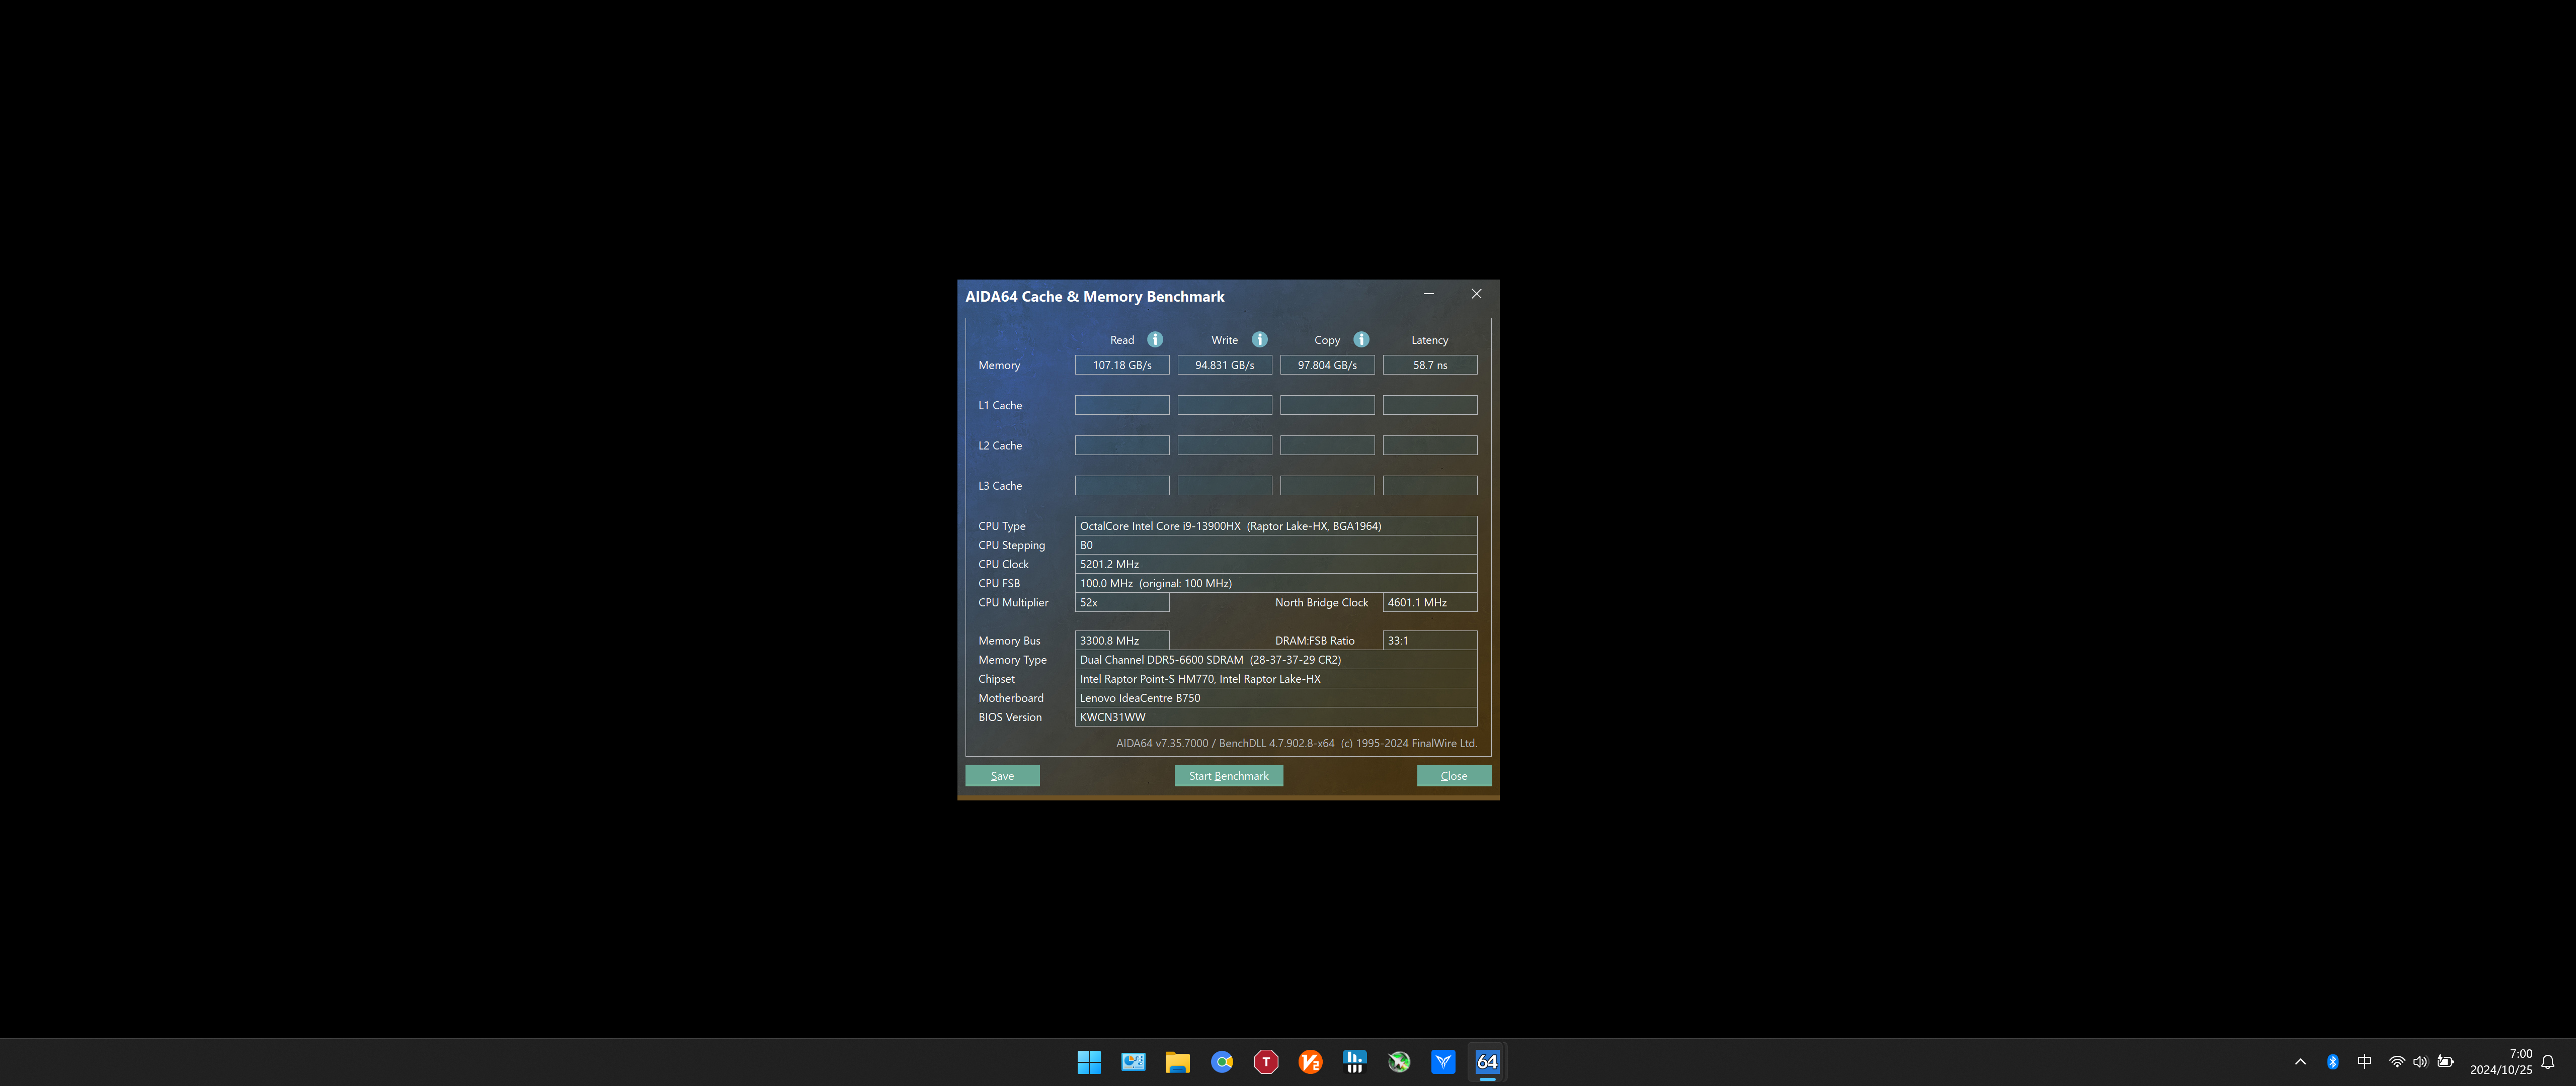Screen dimensions: 2576x1086
Task: Minimize the AIDA64 benchmark window
Action: point(1428,294)
